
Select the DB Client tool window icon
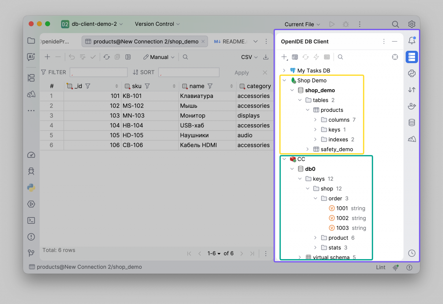[x=412, y=57]
